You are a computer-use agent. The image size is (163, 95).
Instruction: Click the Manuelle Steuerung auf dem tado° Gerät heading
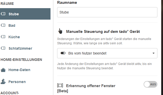[x=103, y=32]
